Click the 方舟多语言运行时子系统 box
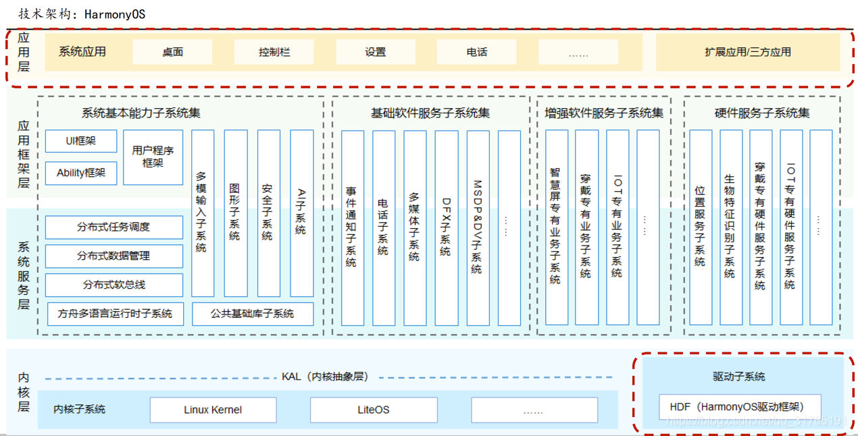The width and height of the screenshot is (858, 436). click(116, 314)
